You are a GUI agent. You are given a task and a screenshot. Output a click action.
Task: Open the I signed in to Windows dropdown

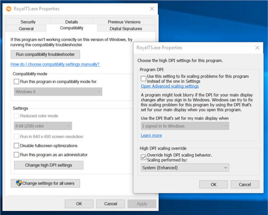(x=185, y=126)
